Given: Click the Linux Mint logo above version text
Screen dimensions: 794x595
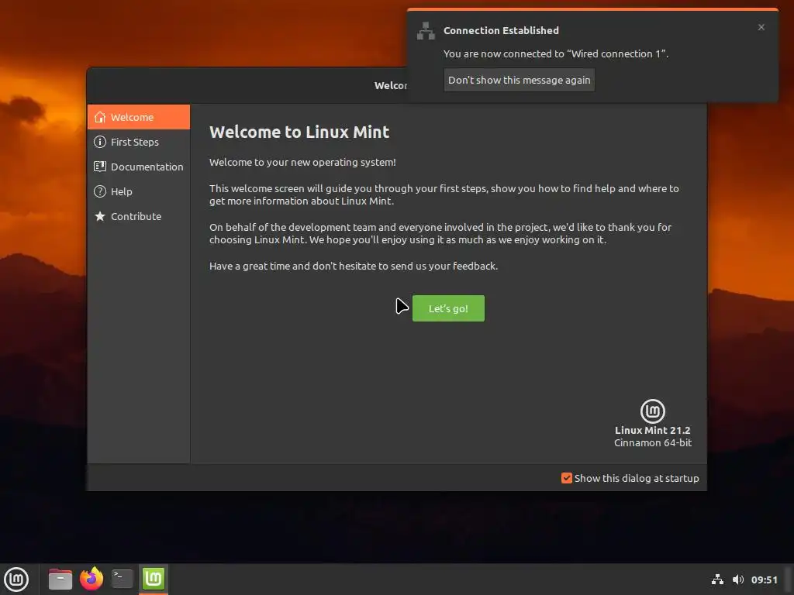Looking at the screenshot, I should (x=653, y=411).
